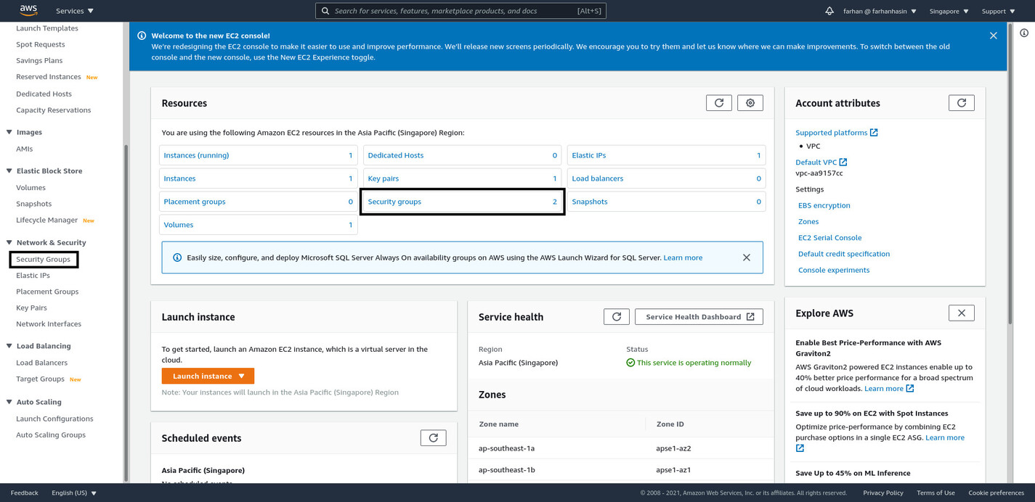Viewport: 1035px width, 502px height.
Task: Open the Support menu
Action: coord(998,10)
